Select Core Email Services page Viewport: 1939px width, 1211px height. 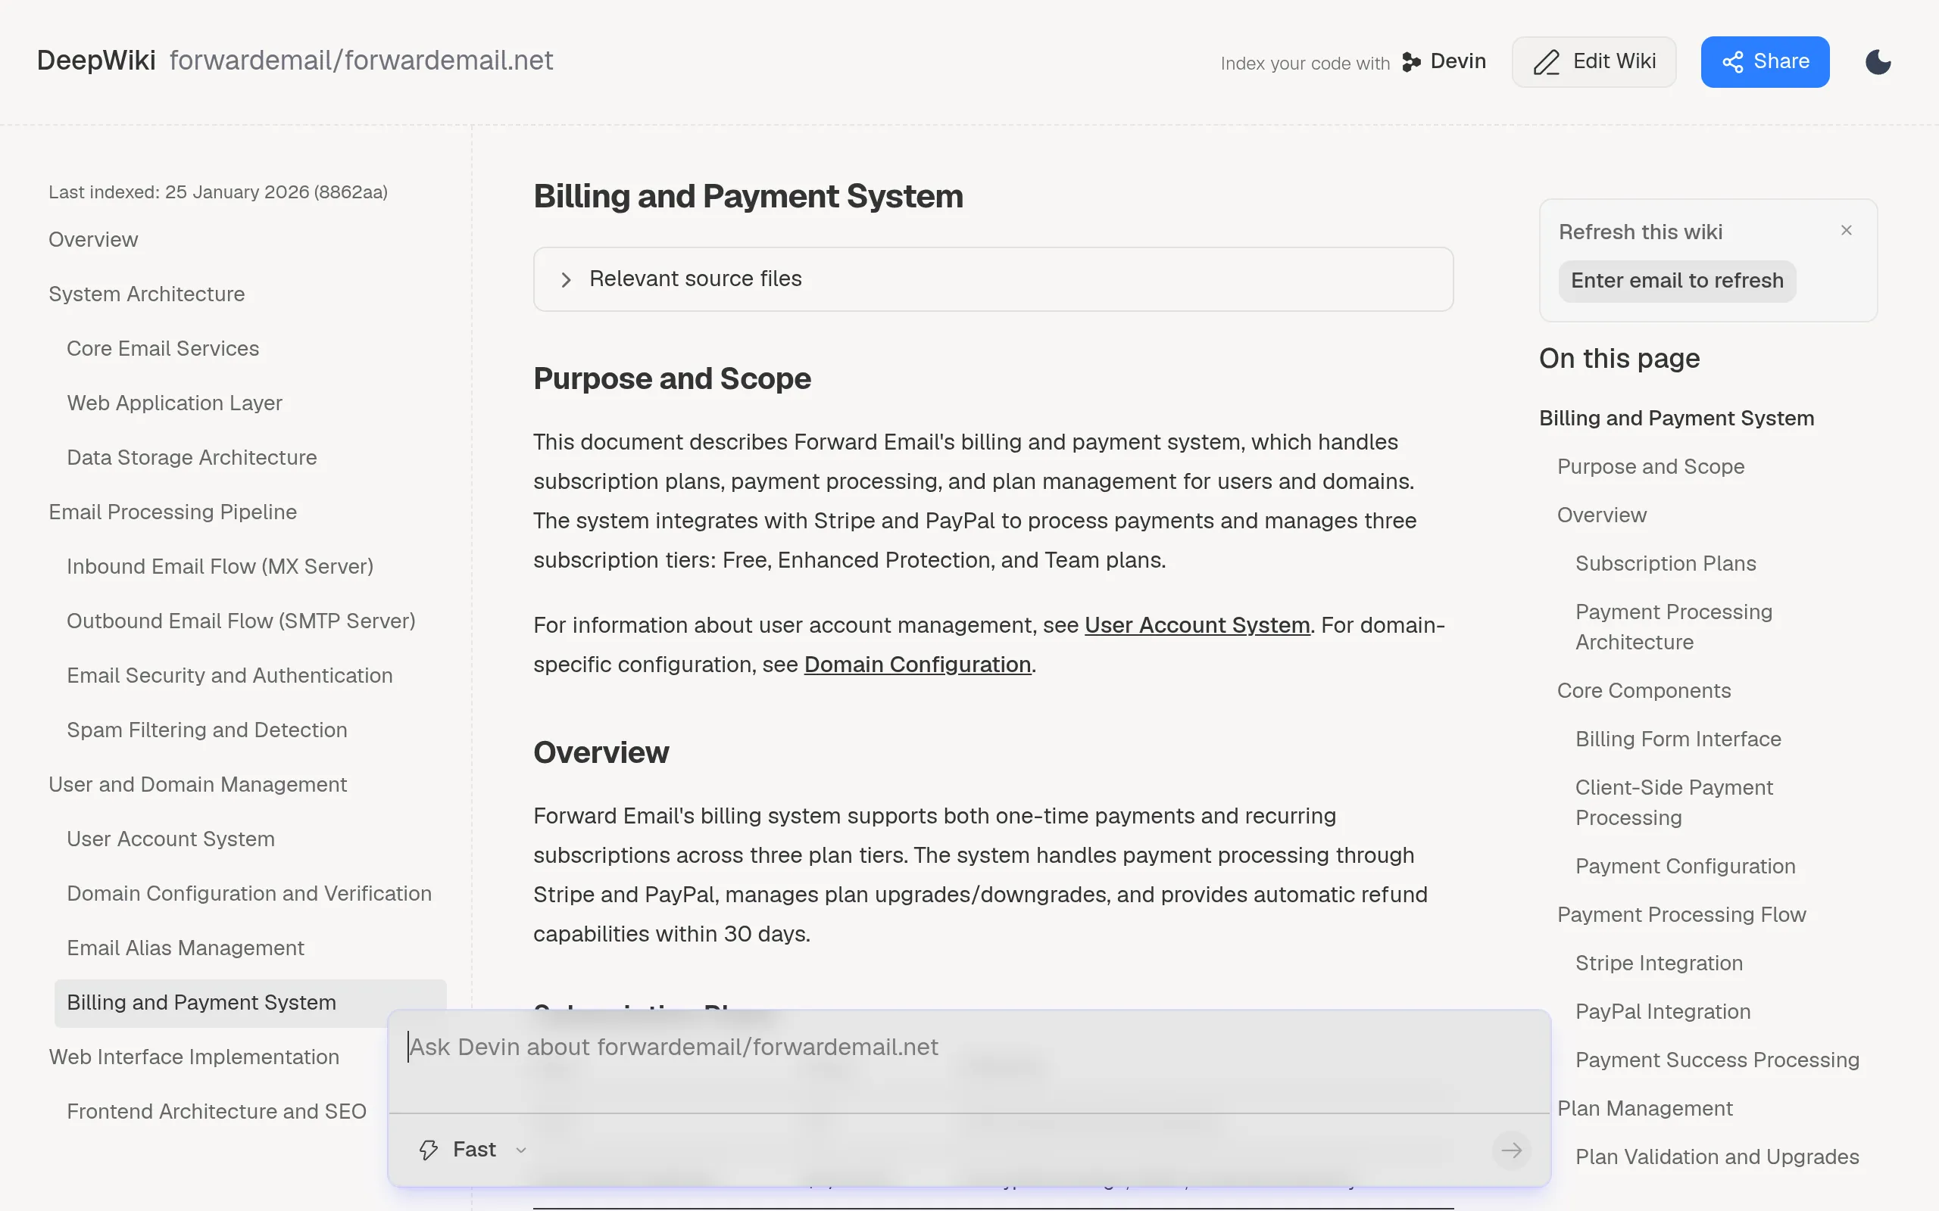pos(163,348)
